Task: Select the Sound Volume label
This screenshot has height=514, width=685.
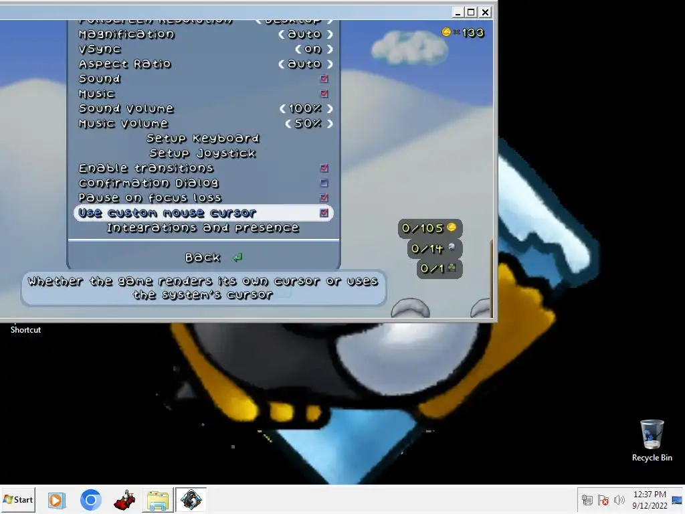Action: [x=126, y=108]
